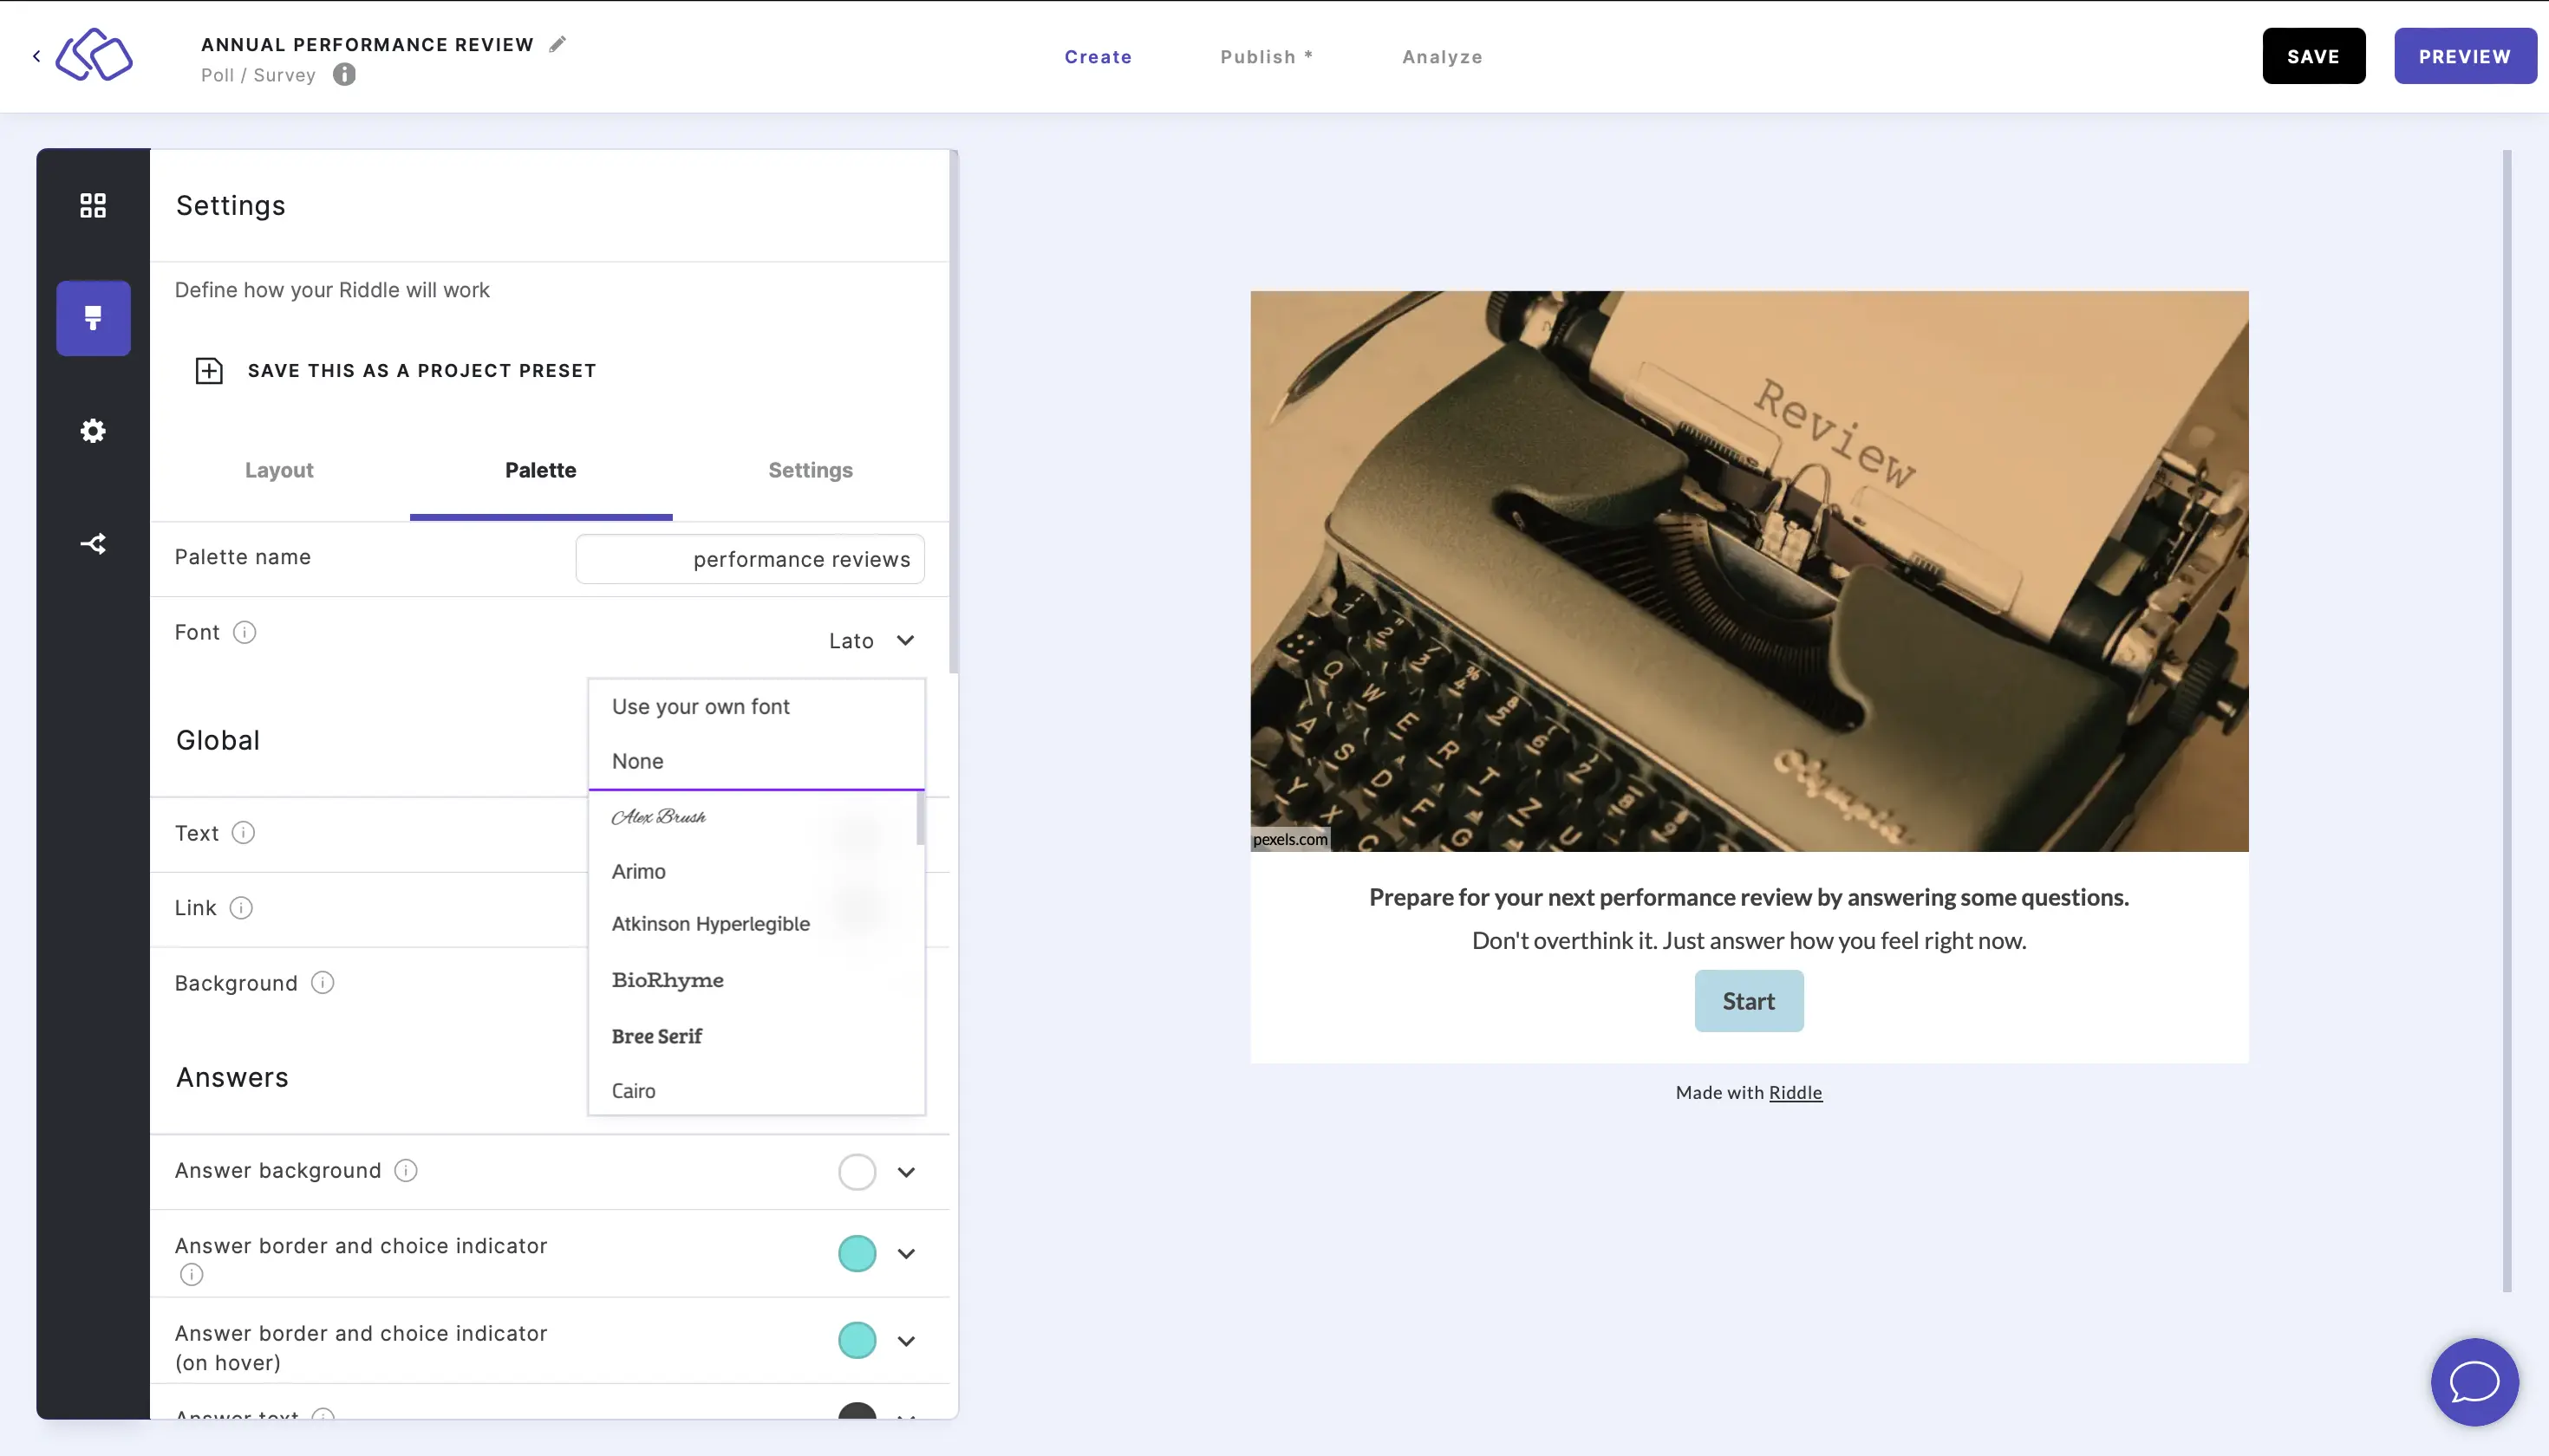Expand the Answer background color chevron

[905, 1172]
